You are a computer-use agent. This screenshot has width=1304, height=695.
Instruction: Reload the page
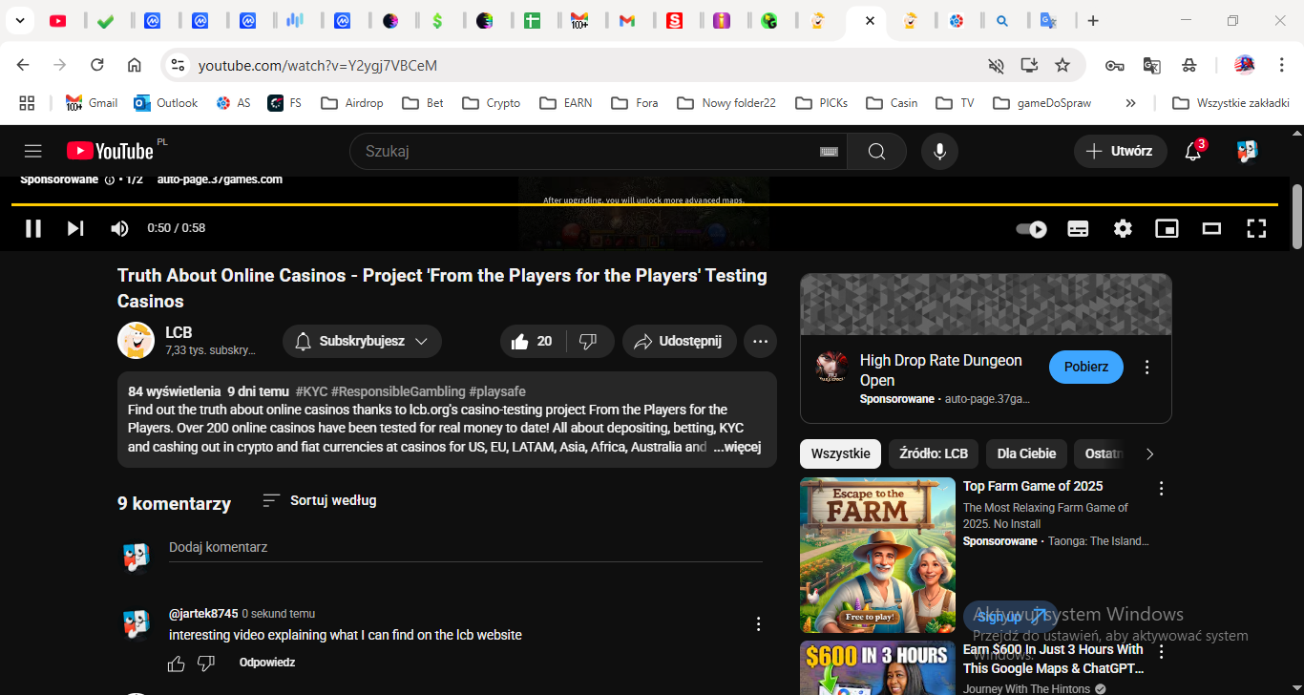click(97, 65)
